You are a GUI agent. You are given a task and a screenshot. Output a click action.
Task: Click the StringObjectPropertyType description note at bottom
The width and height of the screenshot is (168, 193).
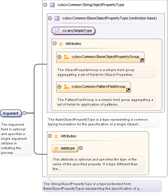[x=102, y=186]
